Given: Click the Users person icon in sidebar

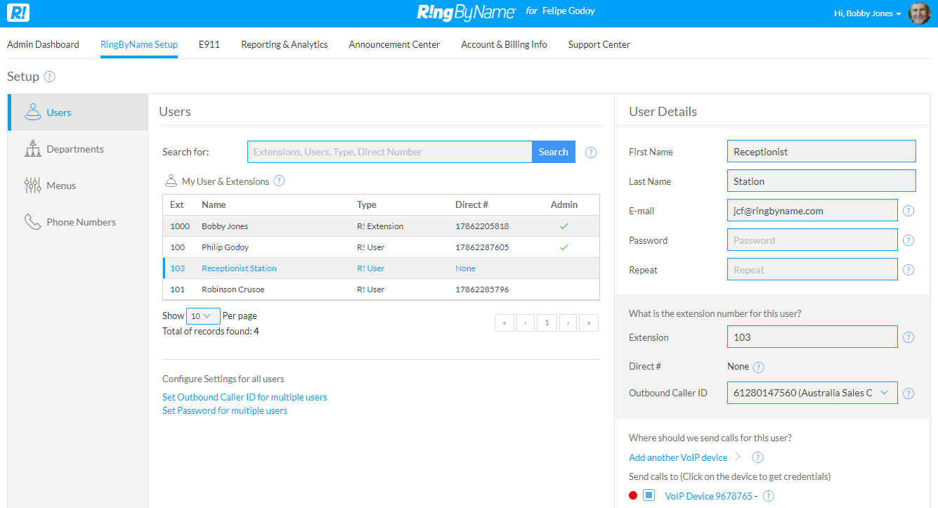Looking at the screenshot, I should tap(32, 112).
